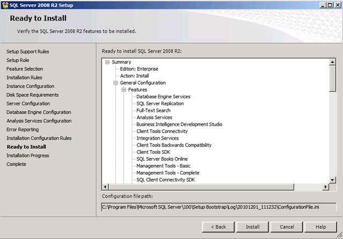Click the Configuration file path field

click(x=219, y=207)
